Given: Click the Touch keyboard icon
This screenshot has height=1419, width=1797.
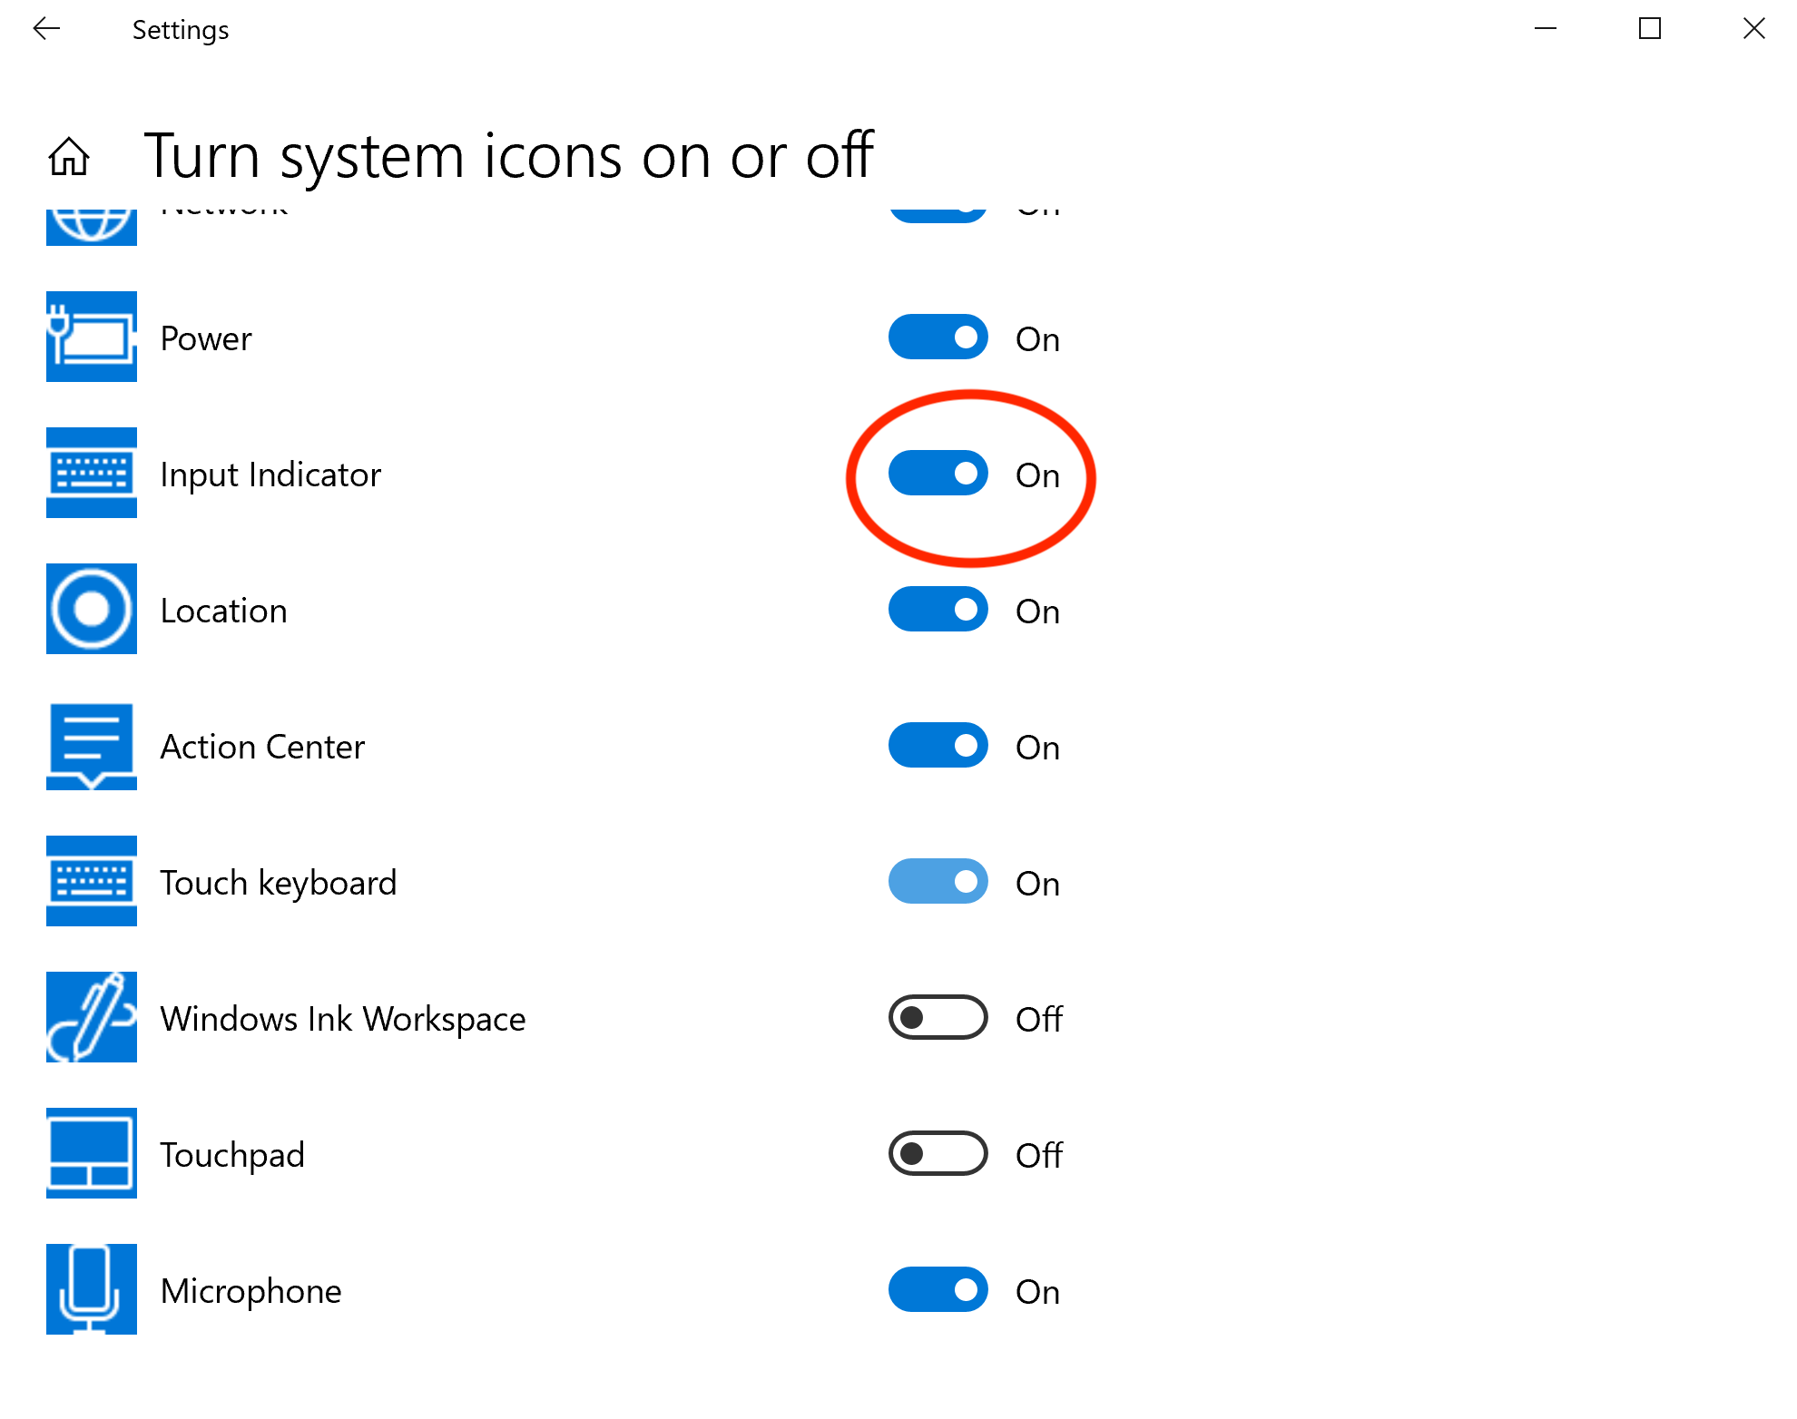Looking at the screenshot, I should [x=91, y=882].
